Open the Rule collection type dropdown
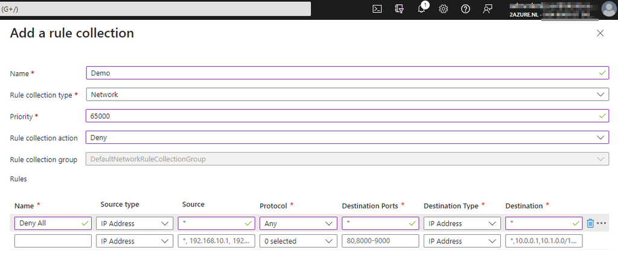Screen dimensions: 618x274 (348, 95)
